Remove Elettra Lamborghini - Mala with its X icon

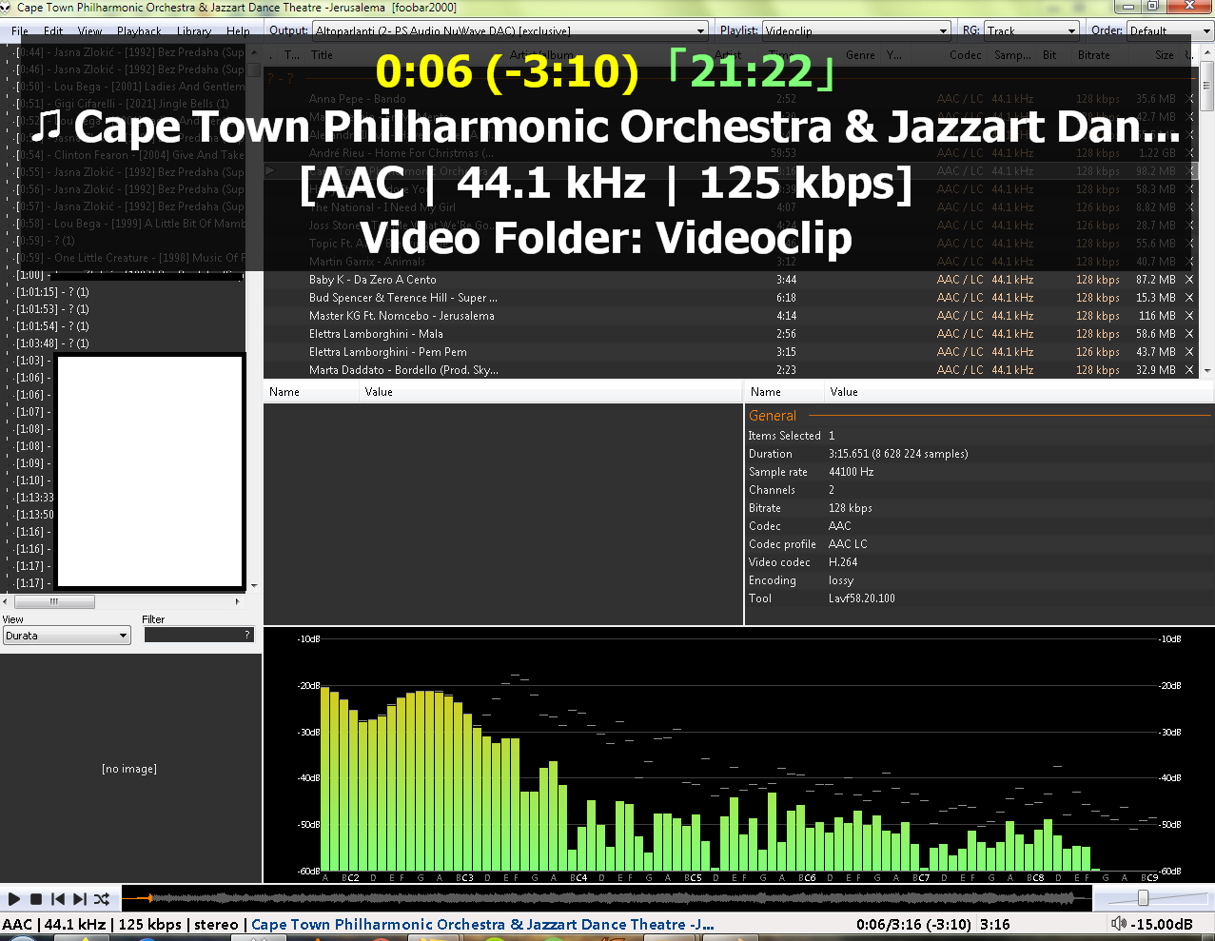pyautogui.click(x=1189, y=334)
